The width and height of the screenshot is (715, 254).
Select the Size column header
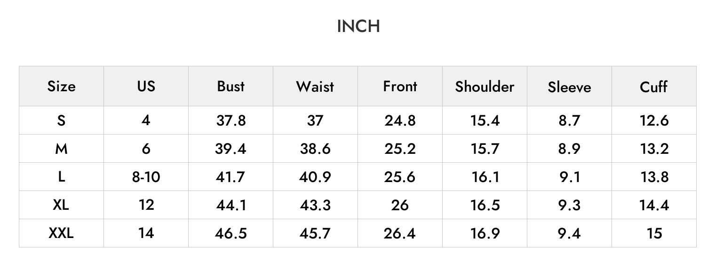61,87
